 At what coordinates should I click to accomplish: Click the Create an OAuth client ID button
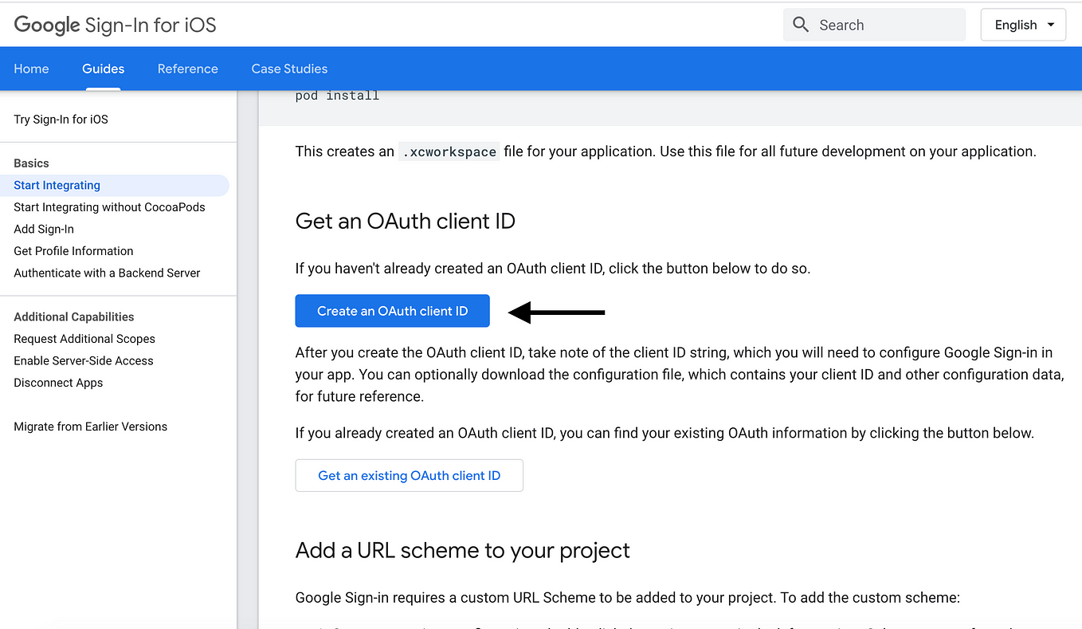392,311
